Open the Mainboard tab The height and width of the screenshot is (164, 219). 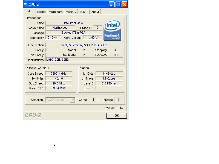[56, 12]
